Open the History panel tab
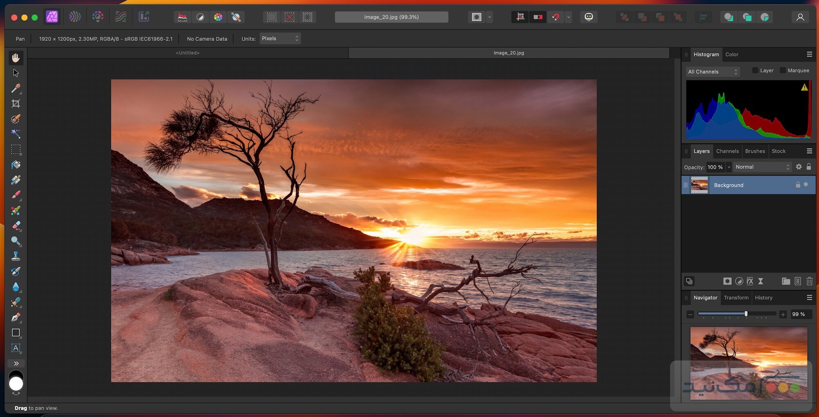The height and width of the screenshot is (417, 819). coord(764,298)
